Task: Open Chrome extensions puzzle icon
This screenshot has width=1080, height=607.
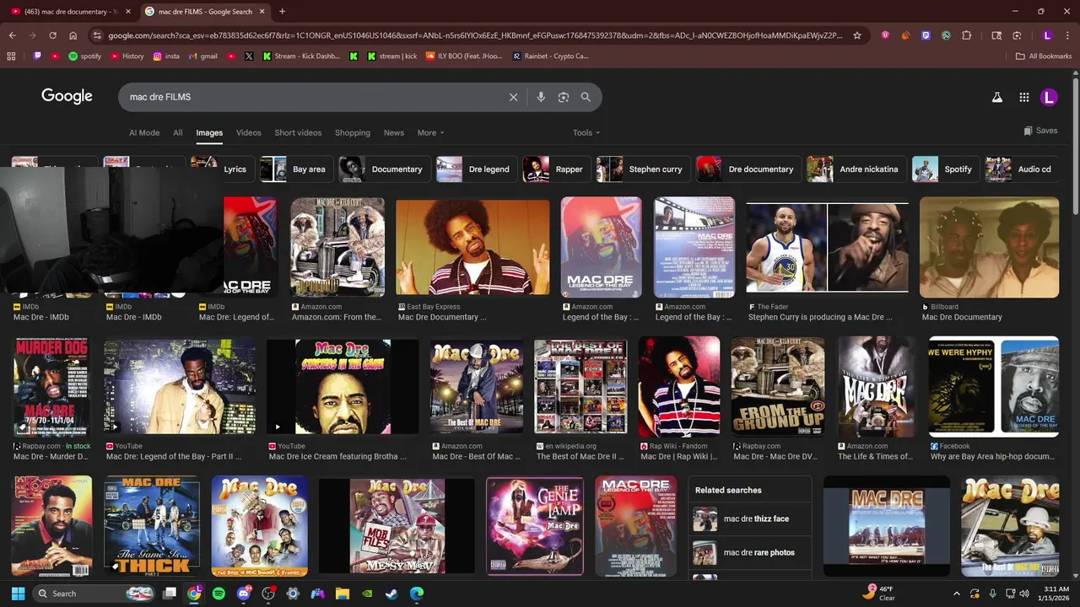Action: [x=967, y=35]
